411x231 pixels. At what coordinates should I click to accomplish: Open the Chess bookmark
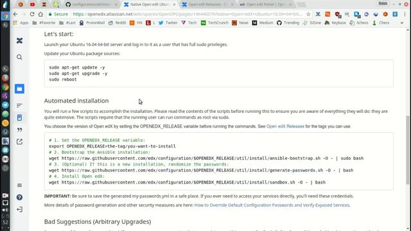click(381, 23)
